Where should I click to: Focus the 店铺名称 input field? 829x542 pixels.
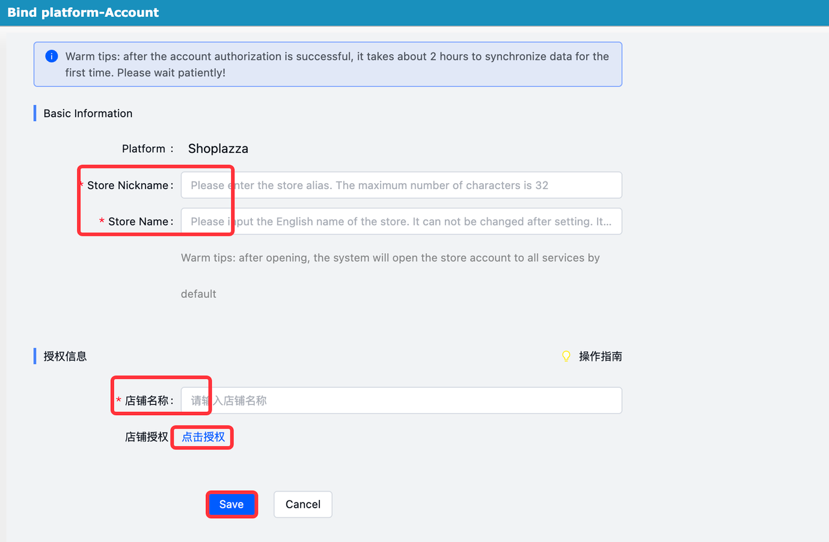coord(401,401)
